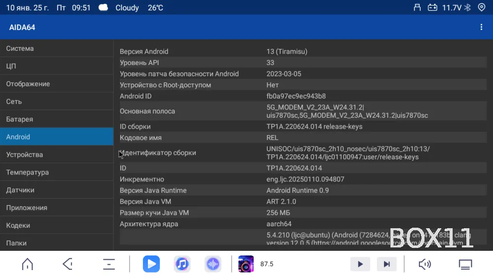Select the Версия Android label
The image size is (493, 277).
144,52
